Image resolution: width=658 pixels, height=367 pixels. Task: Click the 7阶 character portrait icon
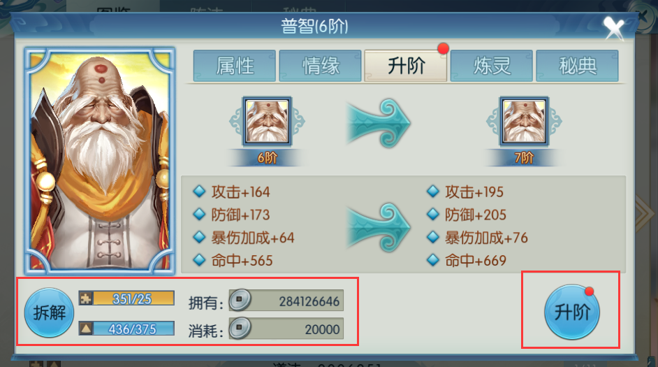pos(524,121)
